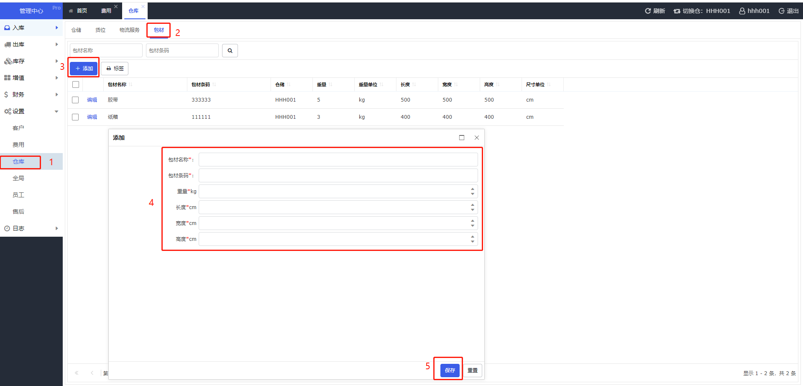Click the 包材条码 field in dialog
The width and height of the screenshot is (803, 386).
click(x=338, y=176)
